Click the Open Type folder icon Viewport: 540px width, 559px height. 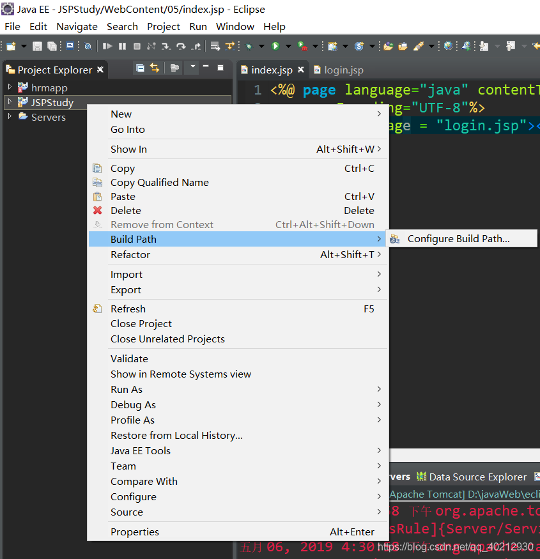[388, 46]
